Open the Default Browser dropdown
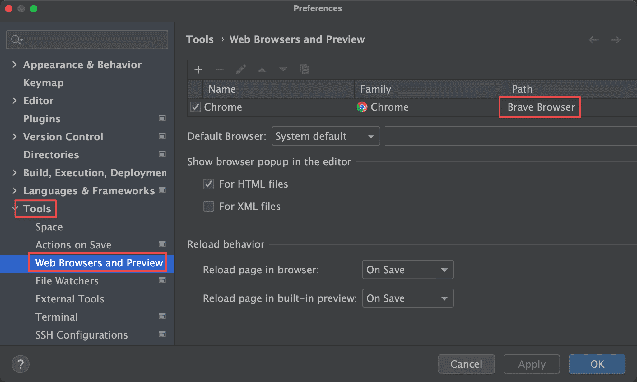The width and height of the screenshot is (637, 382). click(325, 136)
